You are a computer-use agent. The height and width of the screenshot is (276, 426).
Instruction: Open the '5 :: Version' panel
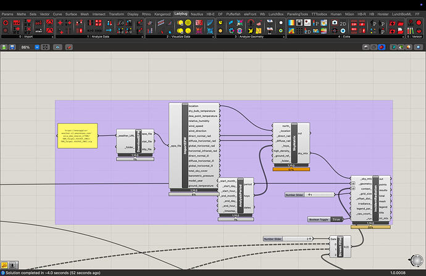[415, 36]
